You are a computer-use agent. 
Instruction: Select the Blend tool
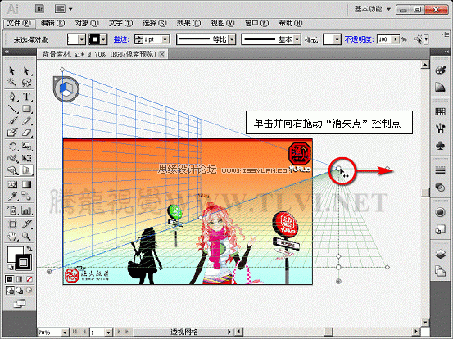[26, 197]
